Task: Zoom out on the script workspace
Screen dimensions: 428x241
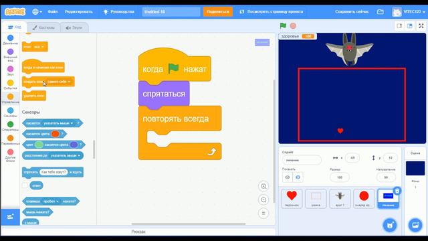Action: coord(263,199)
